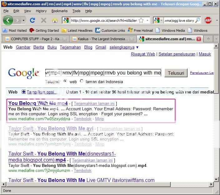Click the green Back navigation button

[x=8, y=21]
